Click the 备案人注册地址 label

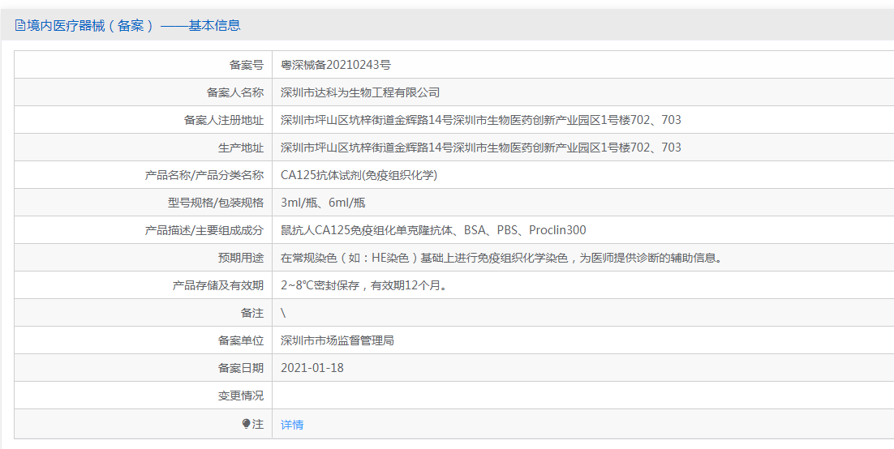tap(224, 120)
